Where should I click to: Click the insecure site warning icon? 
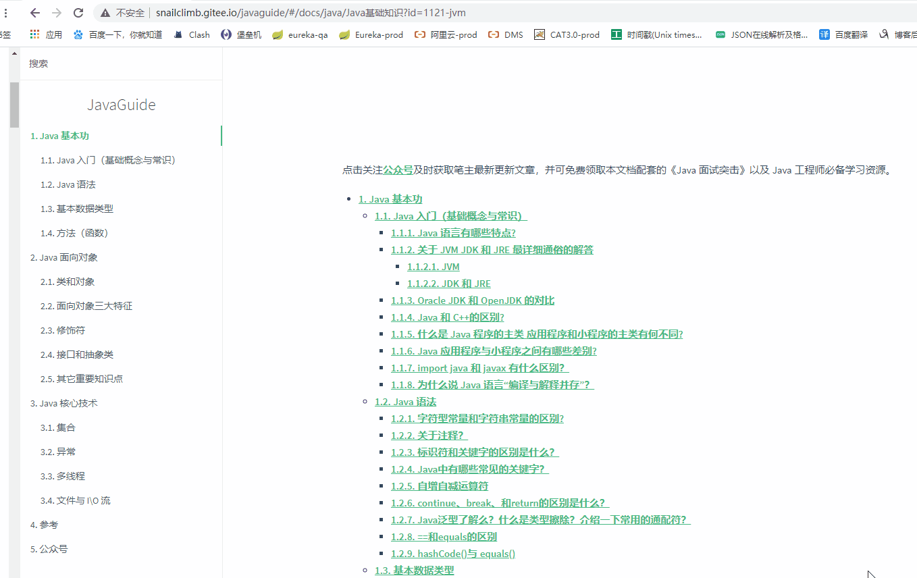pos(105,13)
